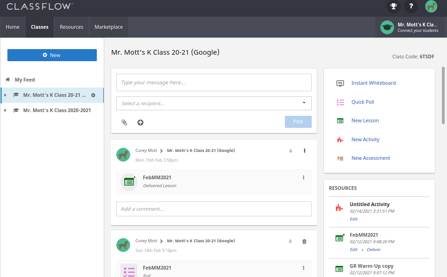
Task: Click the Add a comment field
Action: point(213,208)
